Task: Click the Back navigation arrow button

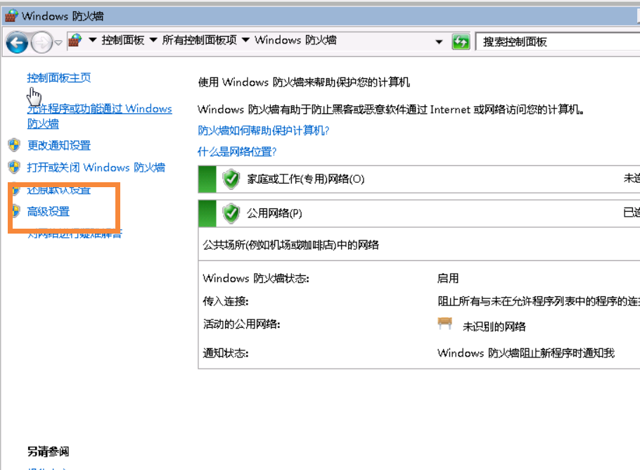Action: pyautogui.click(x=17, y=42)
